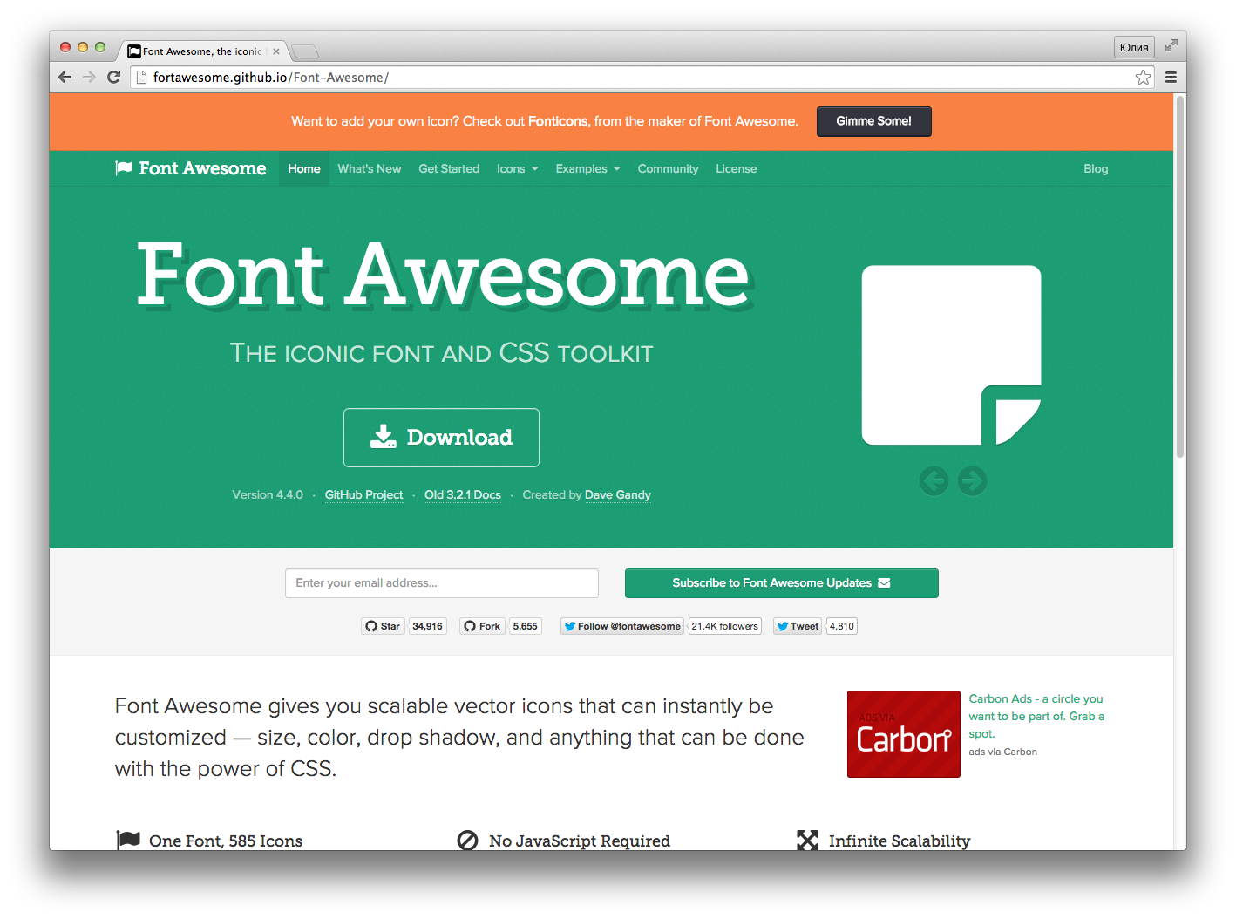Viewport: 1236px width, 919px height.
Task: Open the Юлия profile button
Action: [1133, 47]
